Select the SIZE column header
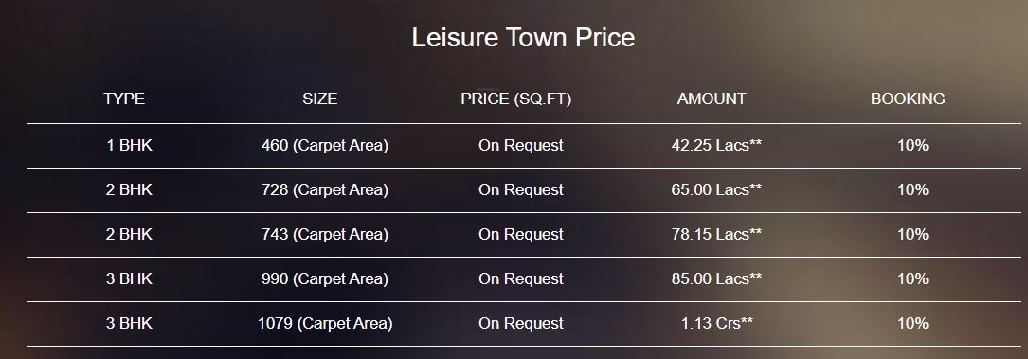 pyautogui.click(x=320, y=99)
